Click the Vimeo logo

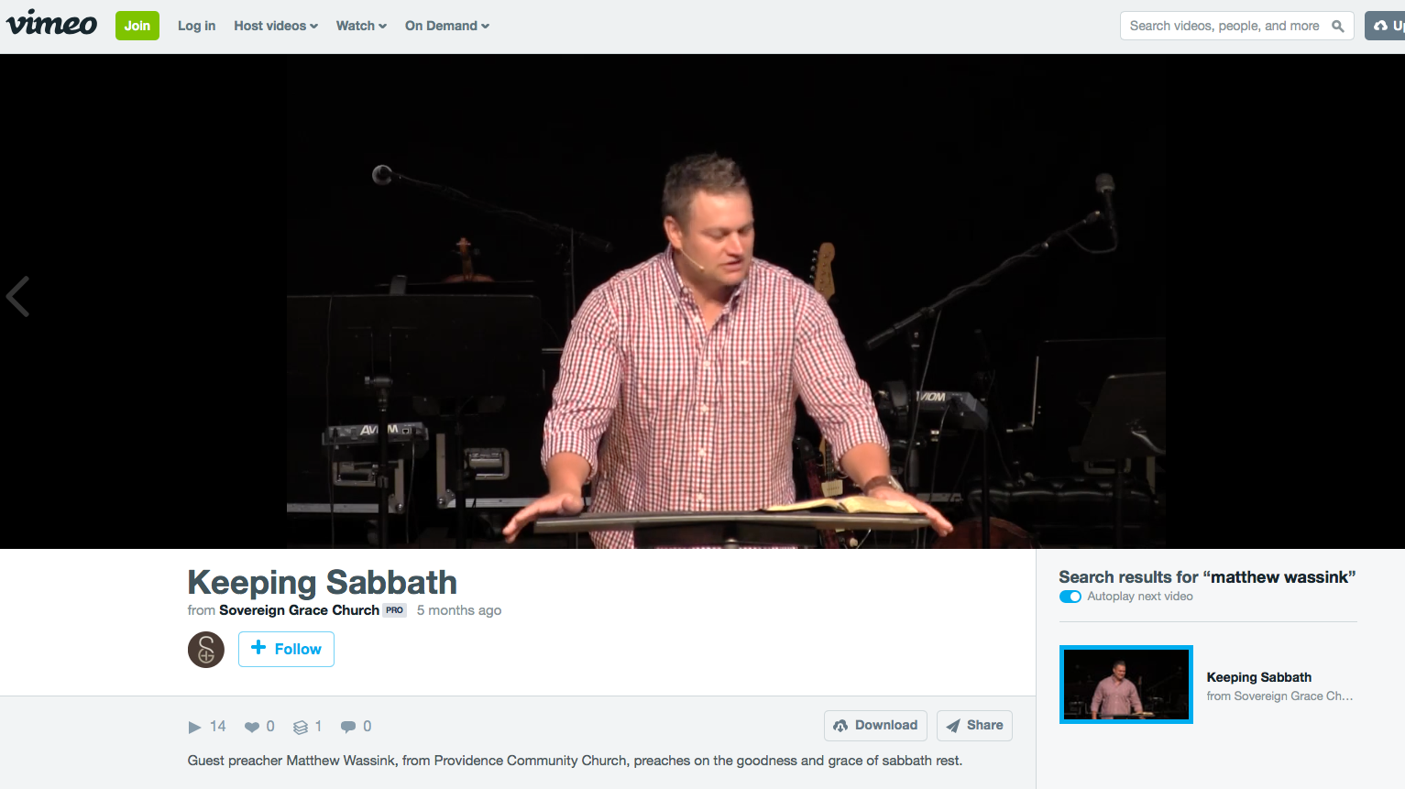[x=51, y=24]
